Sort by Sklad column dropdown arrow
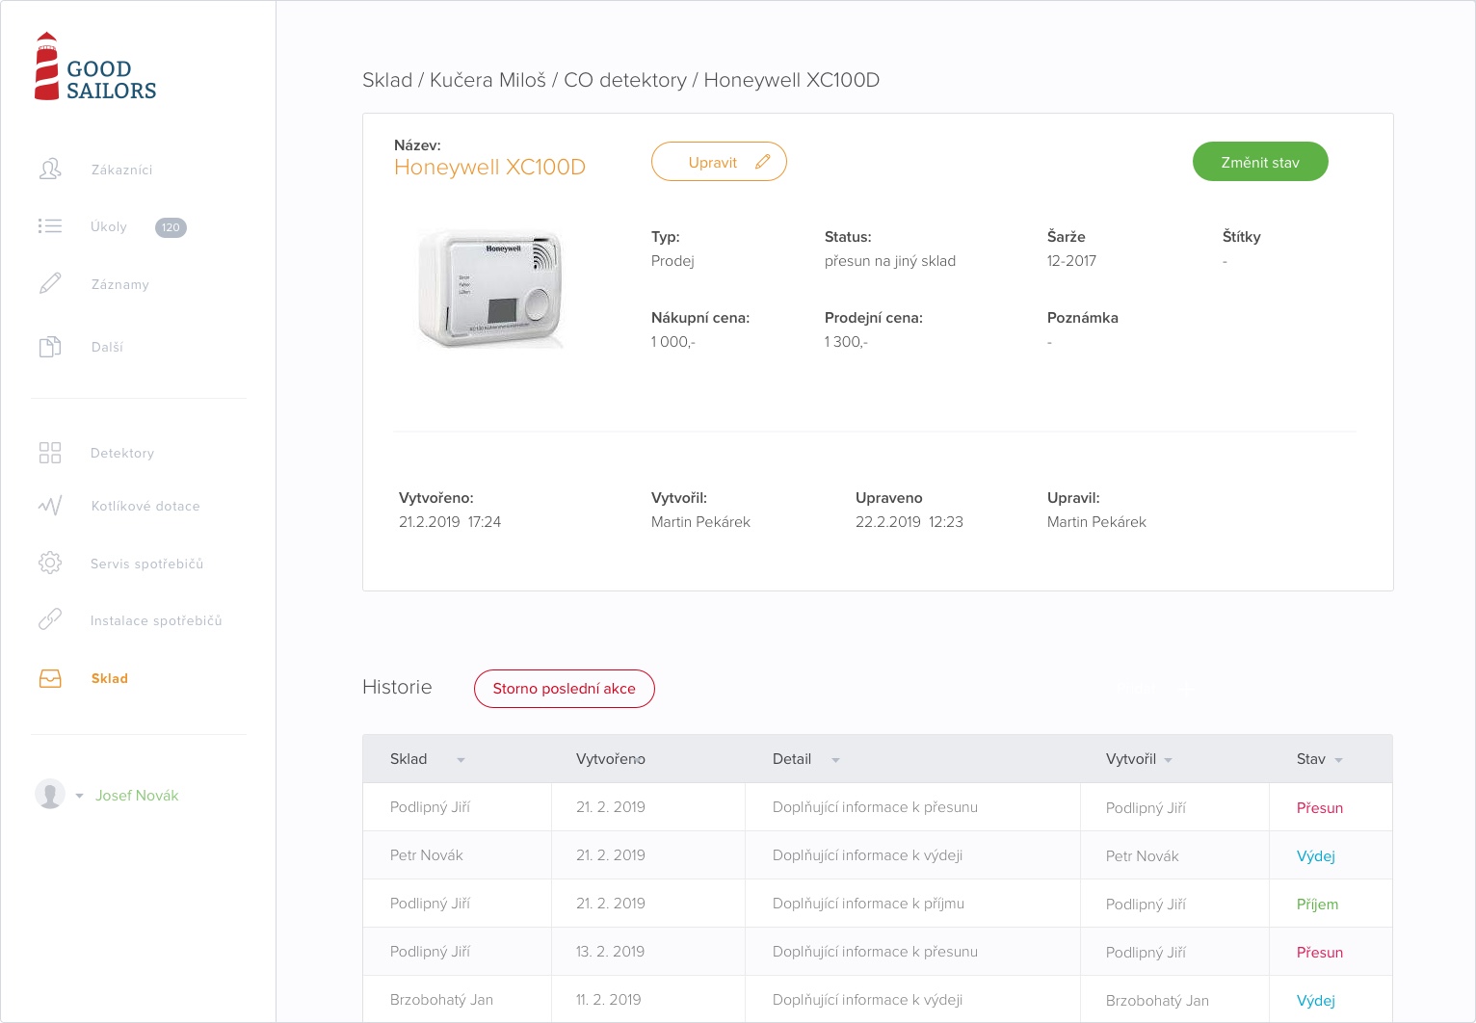The height and width of the screenshot is (1023, 1476). (461, 760)
